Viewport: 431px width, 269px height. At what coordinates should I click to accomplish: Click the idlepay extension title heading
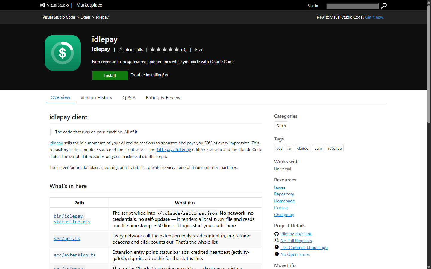(x=105, y=39)
